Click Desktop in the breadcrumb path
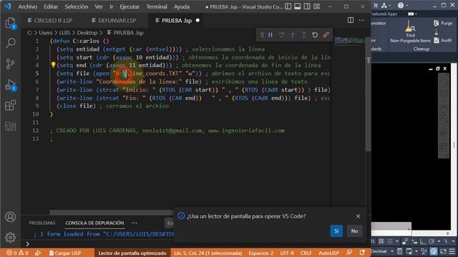The height and width of the screenshot is (257, 458). (x=87, y=33)
